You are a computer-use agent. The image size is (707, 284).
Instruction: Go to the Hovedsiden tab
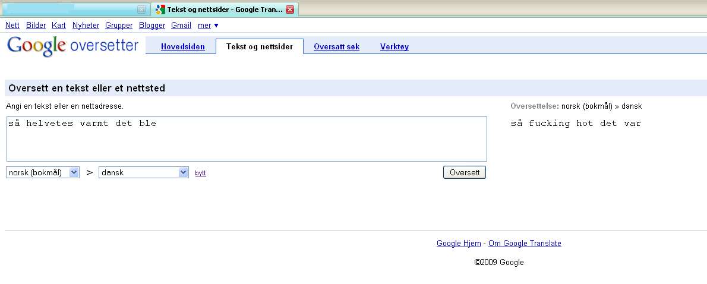click(x=182, y=46)
